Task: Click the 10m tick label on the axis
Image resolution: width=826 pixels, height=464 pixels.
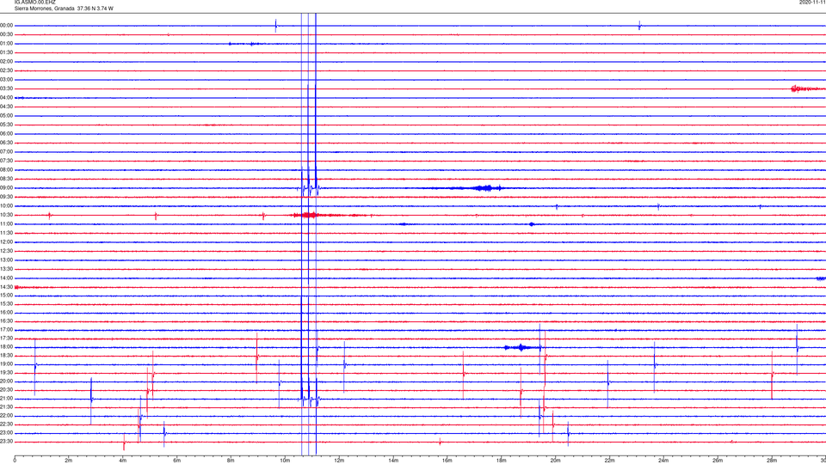Action: coord(285,461)
